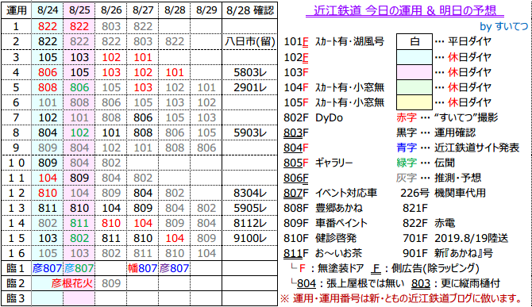Select the red 彦根花火 cell in row 臨2
Image resolution: width=532 pixels, height=307 pixels.
(x=72, y=283)
